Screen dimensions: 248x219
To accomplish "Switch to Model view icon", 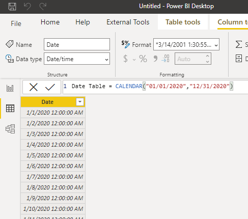I will (x=10, y=129).
